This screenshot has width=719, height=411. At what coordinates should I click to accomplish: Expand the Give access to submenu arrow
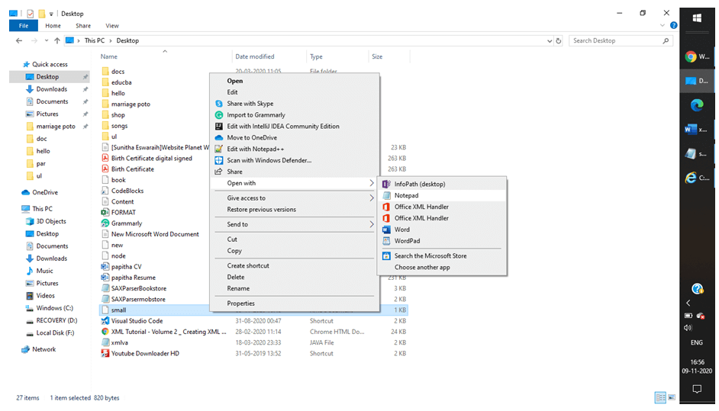click(372, 198)
